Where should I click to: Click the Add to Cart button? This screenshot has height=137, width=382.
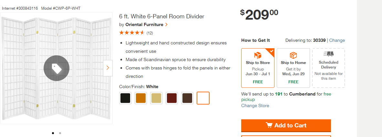(286, 125)
